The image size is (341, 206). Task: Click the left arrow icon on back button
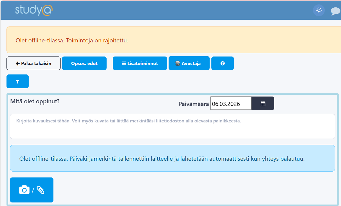(x=18, y=64)
